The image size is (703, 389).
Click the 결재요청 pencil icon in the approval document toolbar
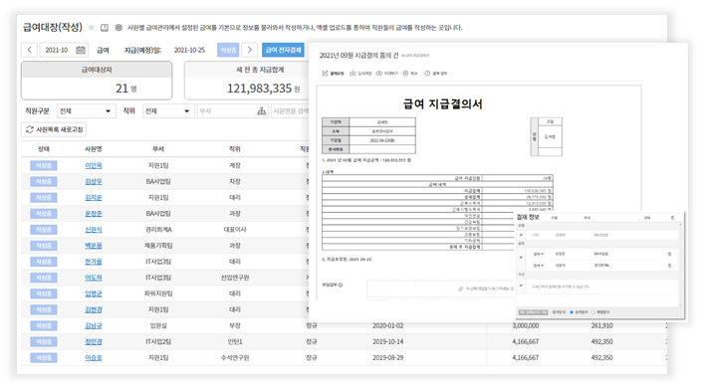(x=325, y=73)
